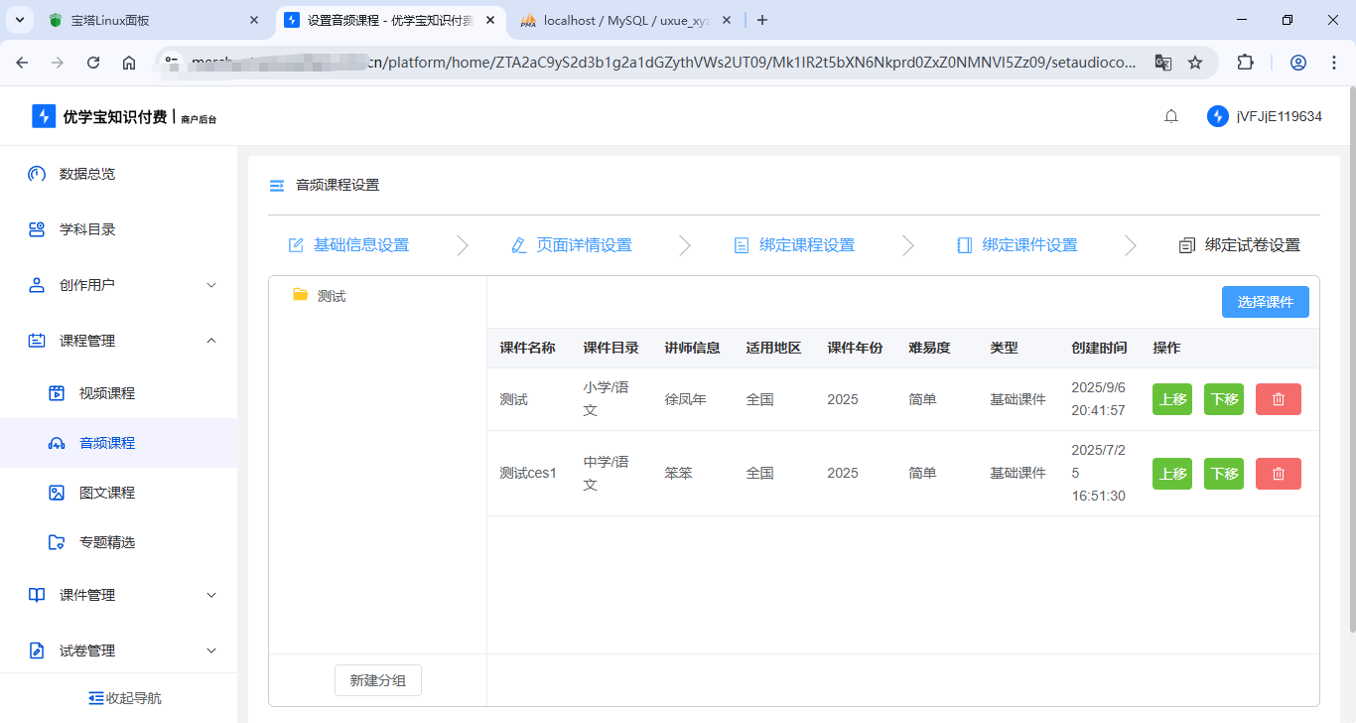Delete the 测试ces1 courseware row
This screenshot has width=1356, height=723.
[1278, 474]
